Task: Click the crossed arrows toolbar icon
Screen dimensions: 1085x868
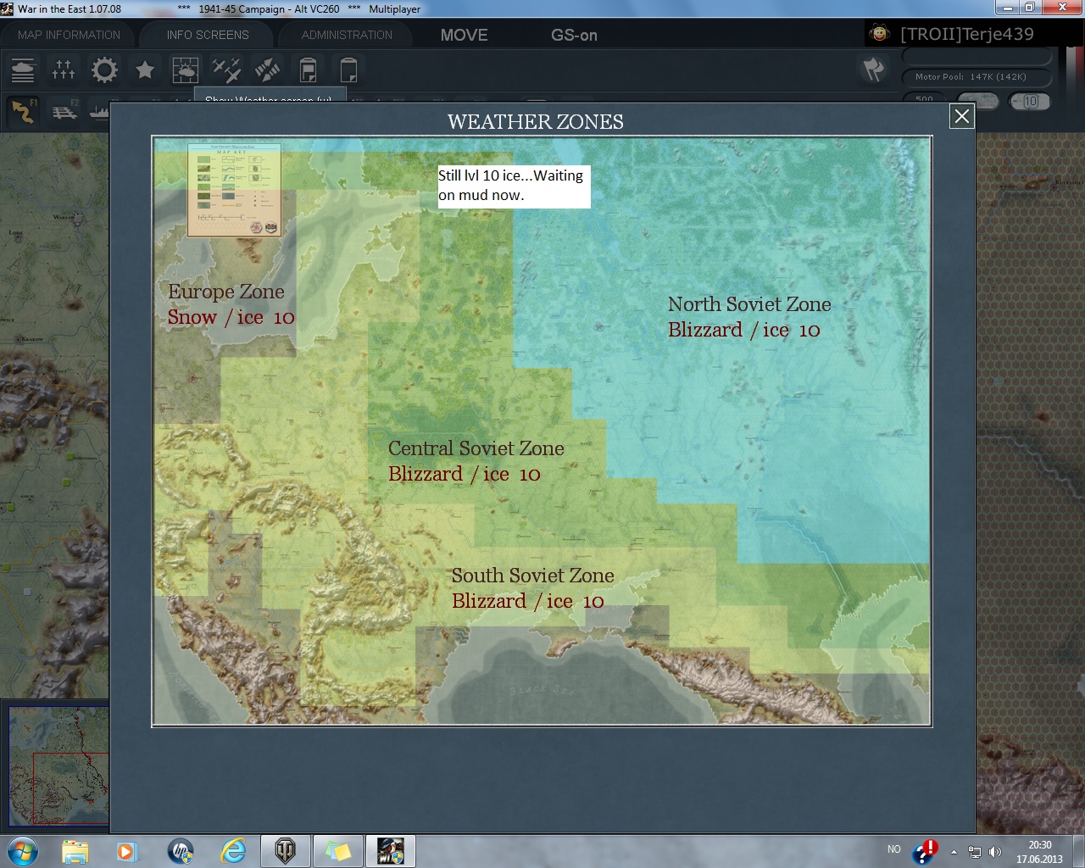Action: (x=267, y=70)
